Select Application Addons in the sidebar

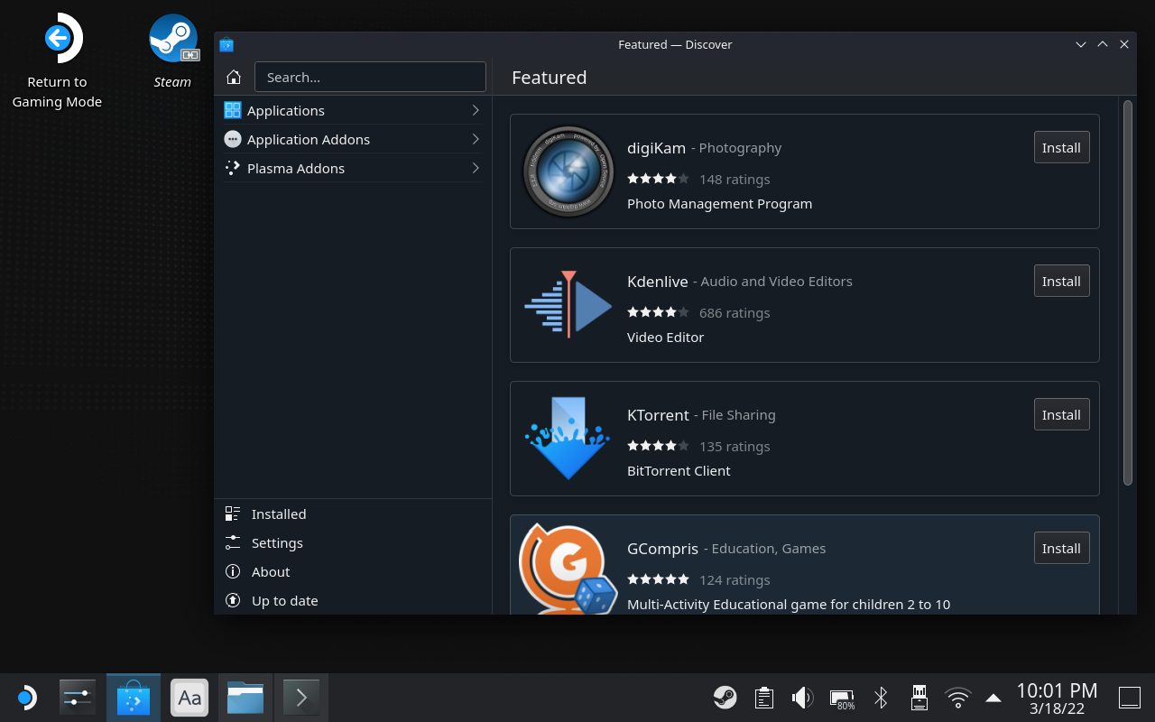pyautogui.click(x=353, y=139)
